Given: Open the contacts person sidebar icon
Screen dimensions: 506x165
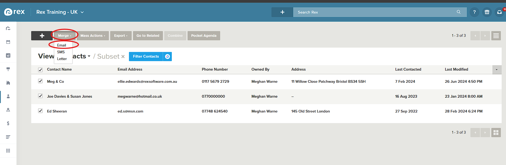Looking at the screenshot, I should [8, 96].
